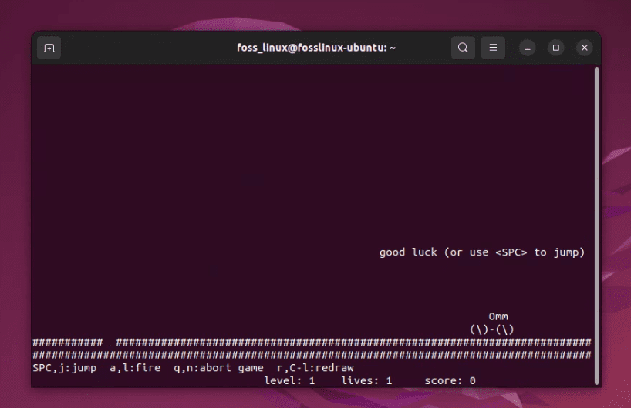Click the window title foss_linux@fosslinux-ubuntu
Viewport: 631px width, 408px height.
click(x=316, y=48)
